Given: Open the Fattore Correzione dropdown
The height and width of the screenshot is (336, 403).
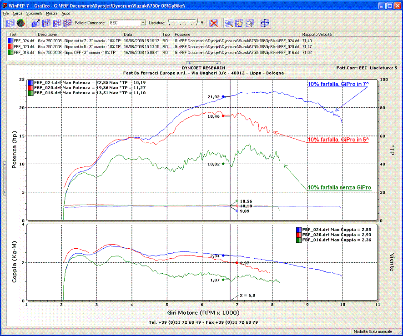Looking at the screenshot, I should click(143, 23).
